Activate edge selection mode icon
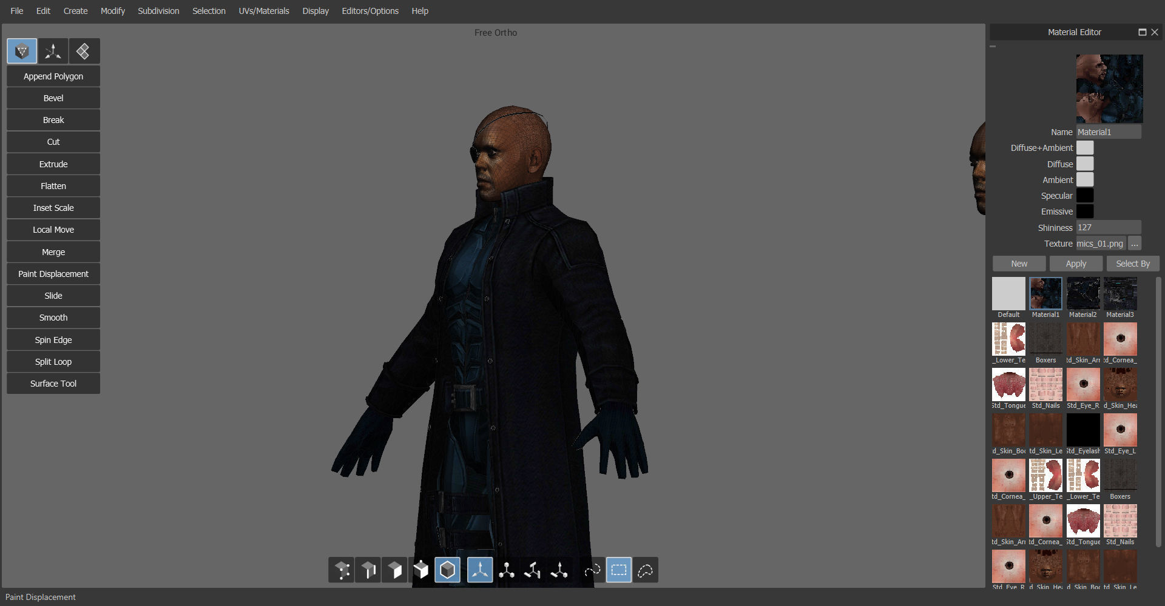The image size is (1165, 606). 368,570
